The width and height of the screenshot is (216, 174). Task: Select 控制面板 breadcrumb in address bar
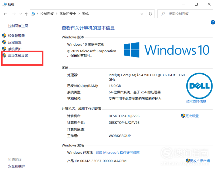(47, 14)
